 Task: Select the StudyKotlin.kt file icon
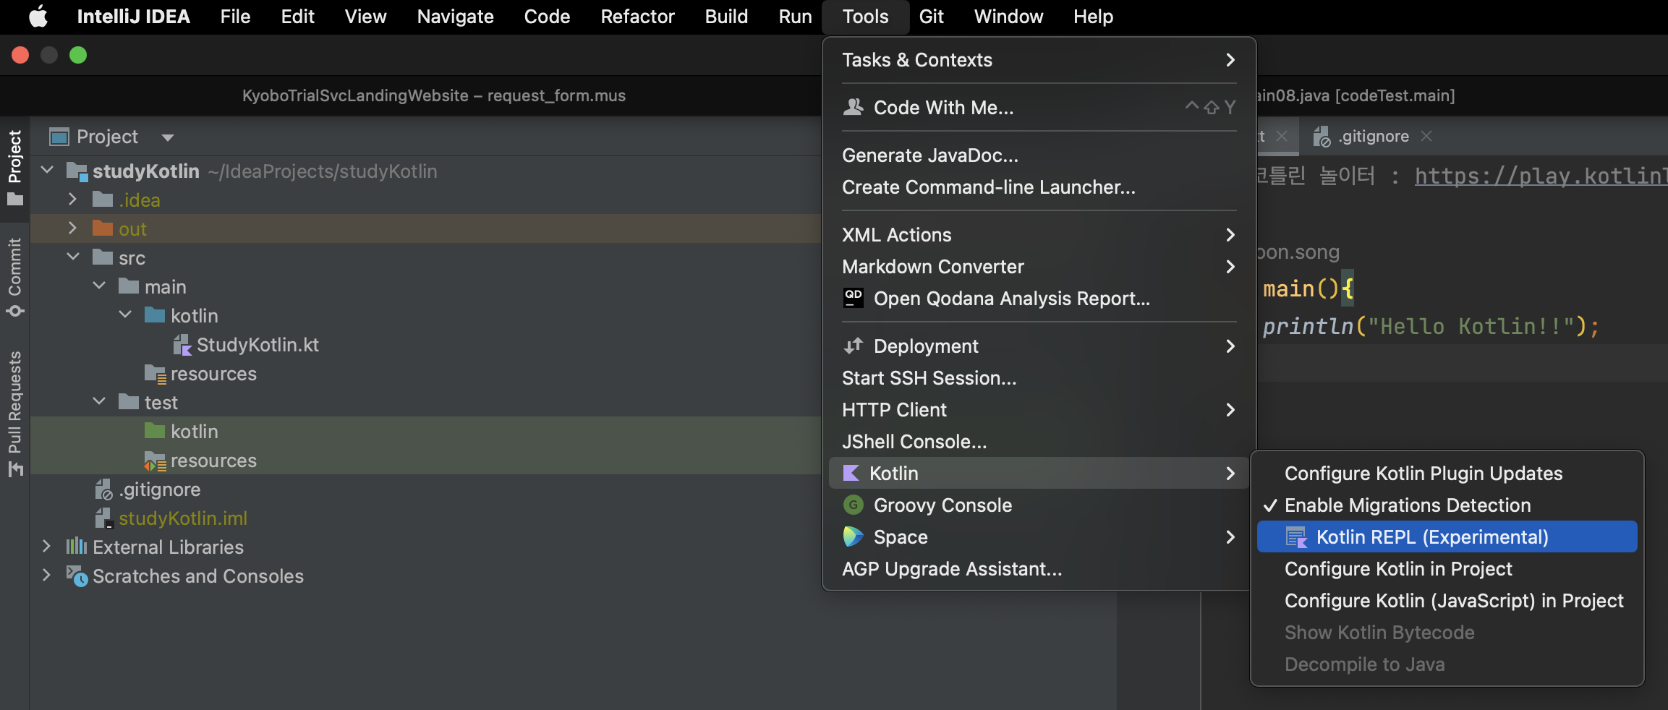tap(182, 345)
